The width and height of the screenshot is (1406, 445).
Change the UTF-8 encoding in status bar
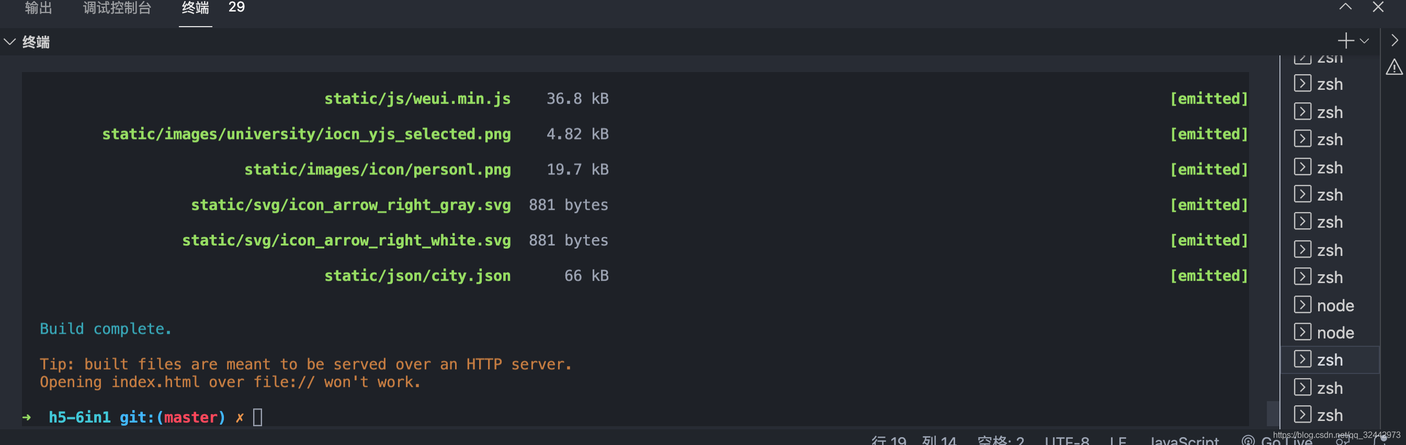point(1067,440)
